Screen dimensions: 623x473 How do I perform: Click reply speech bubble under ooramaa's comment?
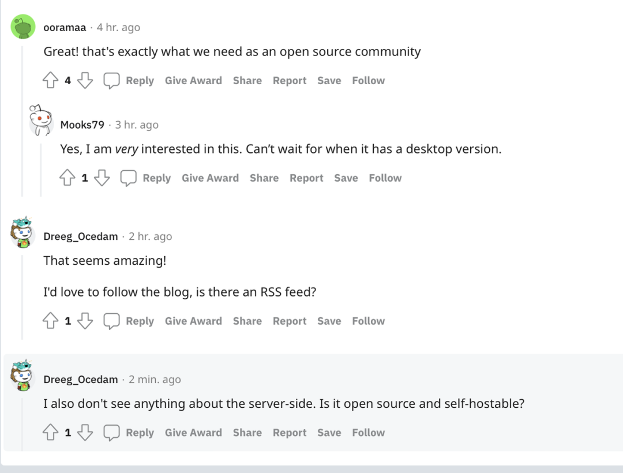(111, 81)
